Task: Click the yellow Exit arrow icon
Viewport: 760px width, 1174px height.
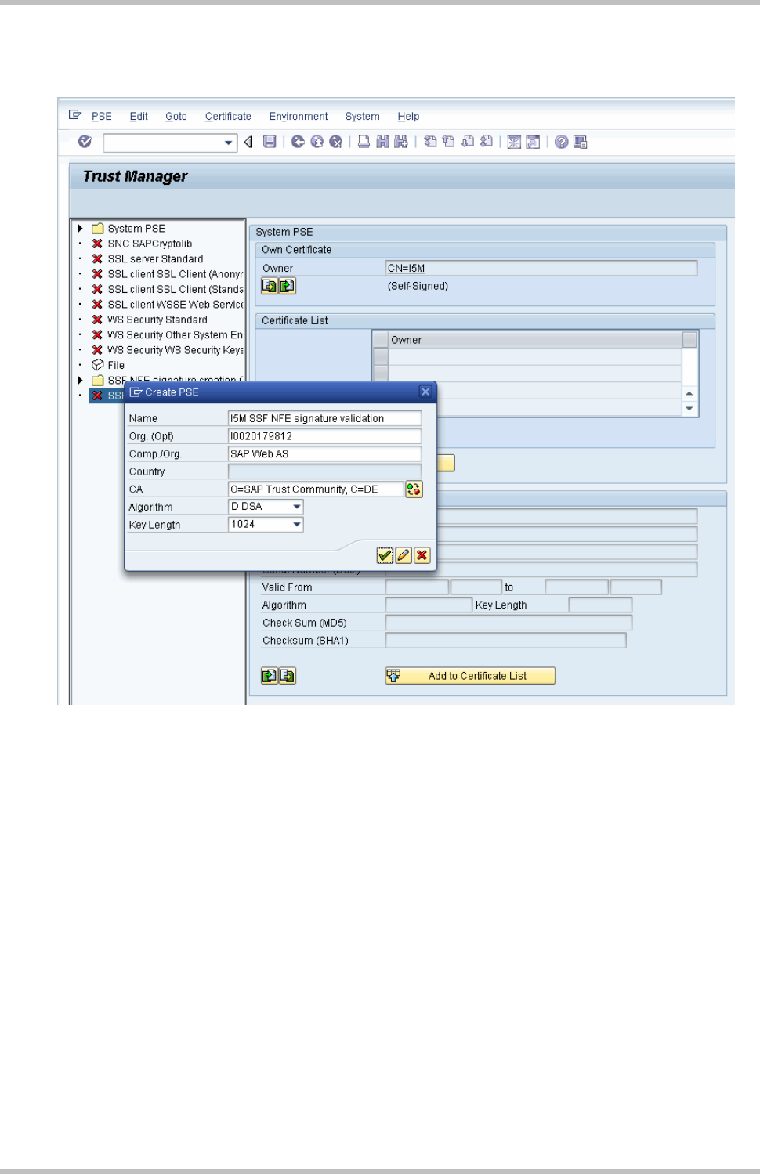Action: (x=317, y=142)
